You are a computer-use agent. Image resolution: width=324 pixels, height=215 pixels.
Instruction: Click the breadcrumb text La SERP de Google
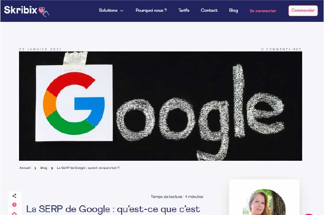tap(88, 168)
